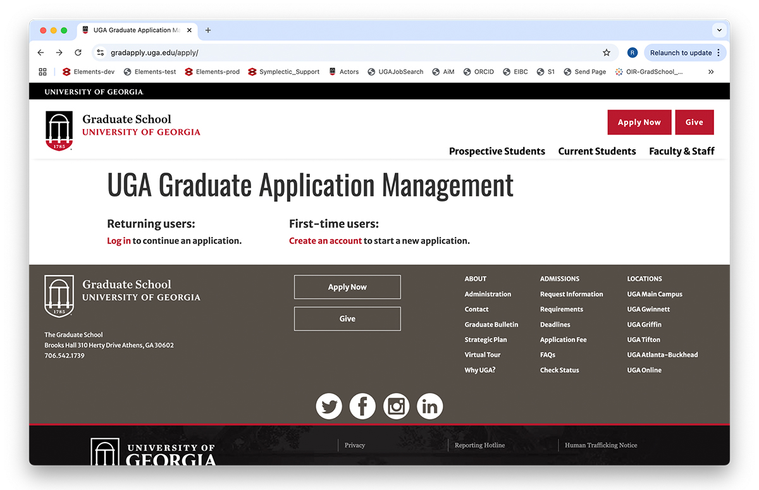Viewport: 759px width, 490px height.
Task: Open the UGA Gwinnett link
Action: point(648,309)
